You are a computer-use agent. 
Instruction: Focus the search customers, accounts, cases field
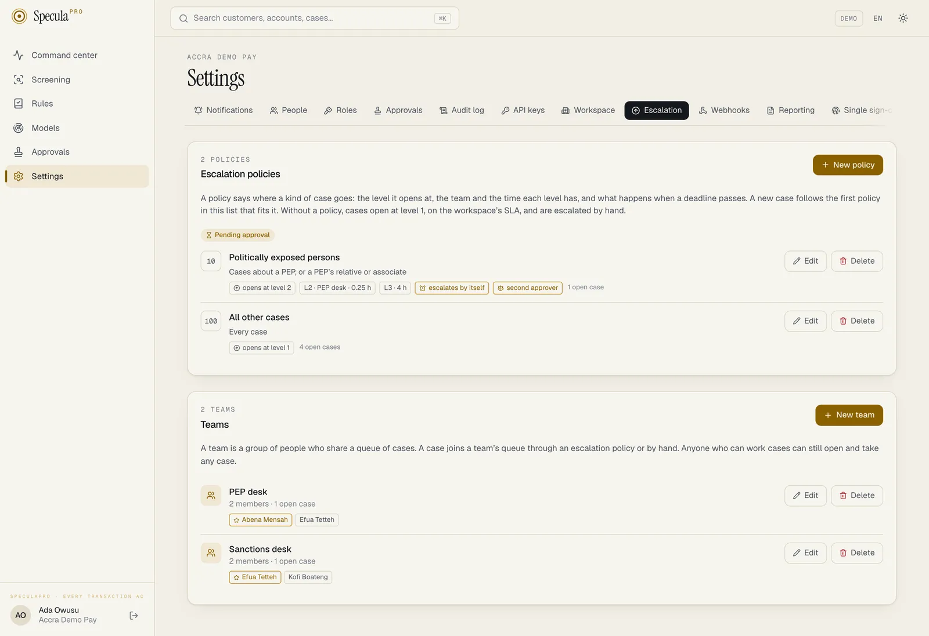coord(315,19)
